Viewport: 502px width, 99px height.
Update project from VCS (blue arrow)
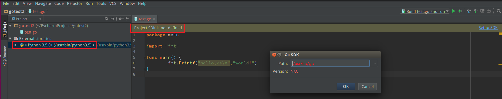click(x=469, y=11)
